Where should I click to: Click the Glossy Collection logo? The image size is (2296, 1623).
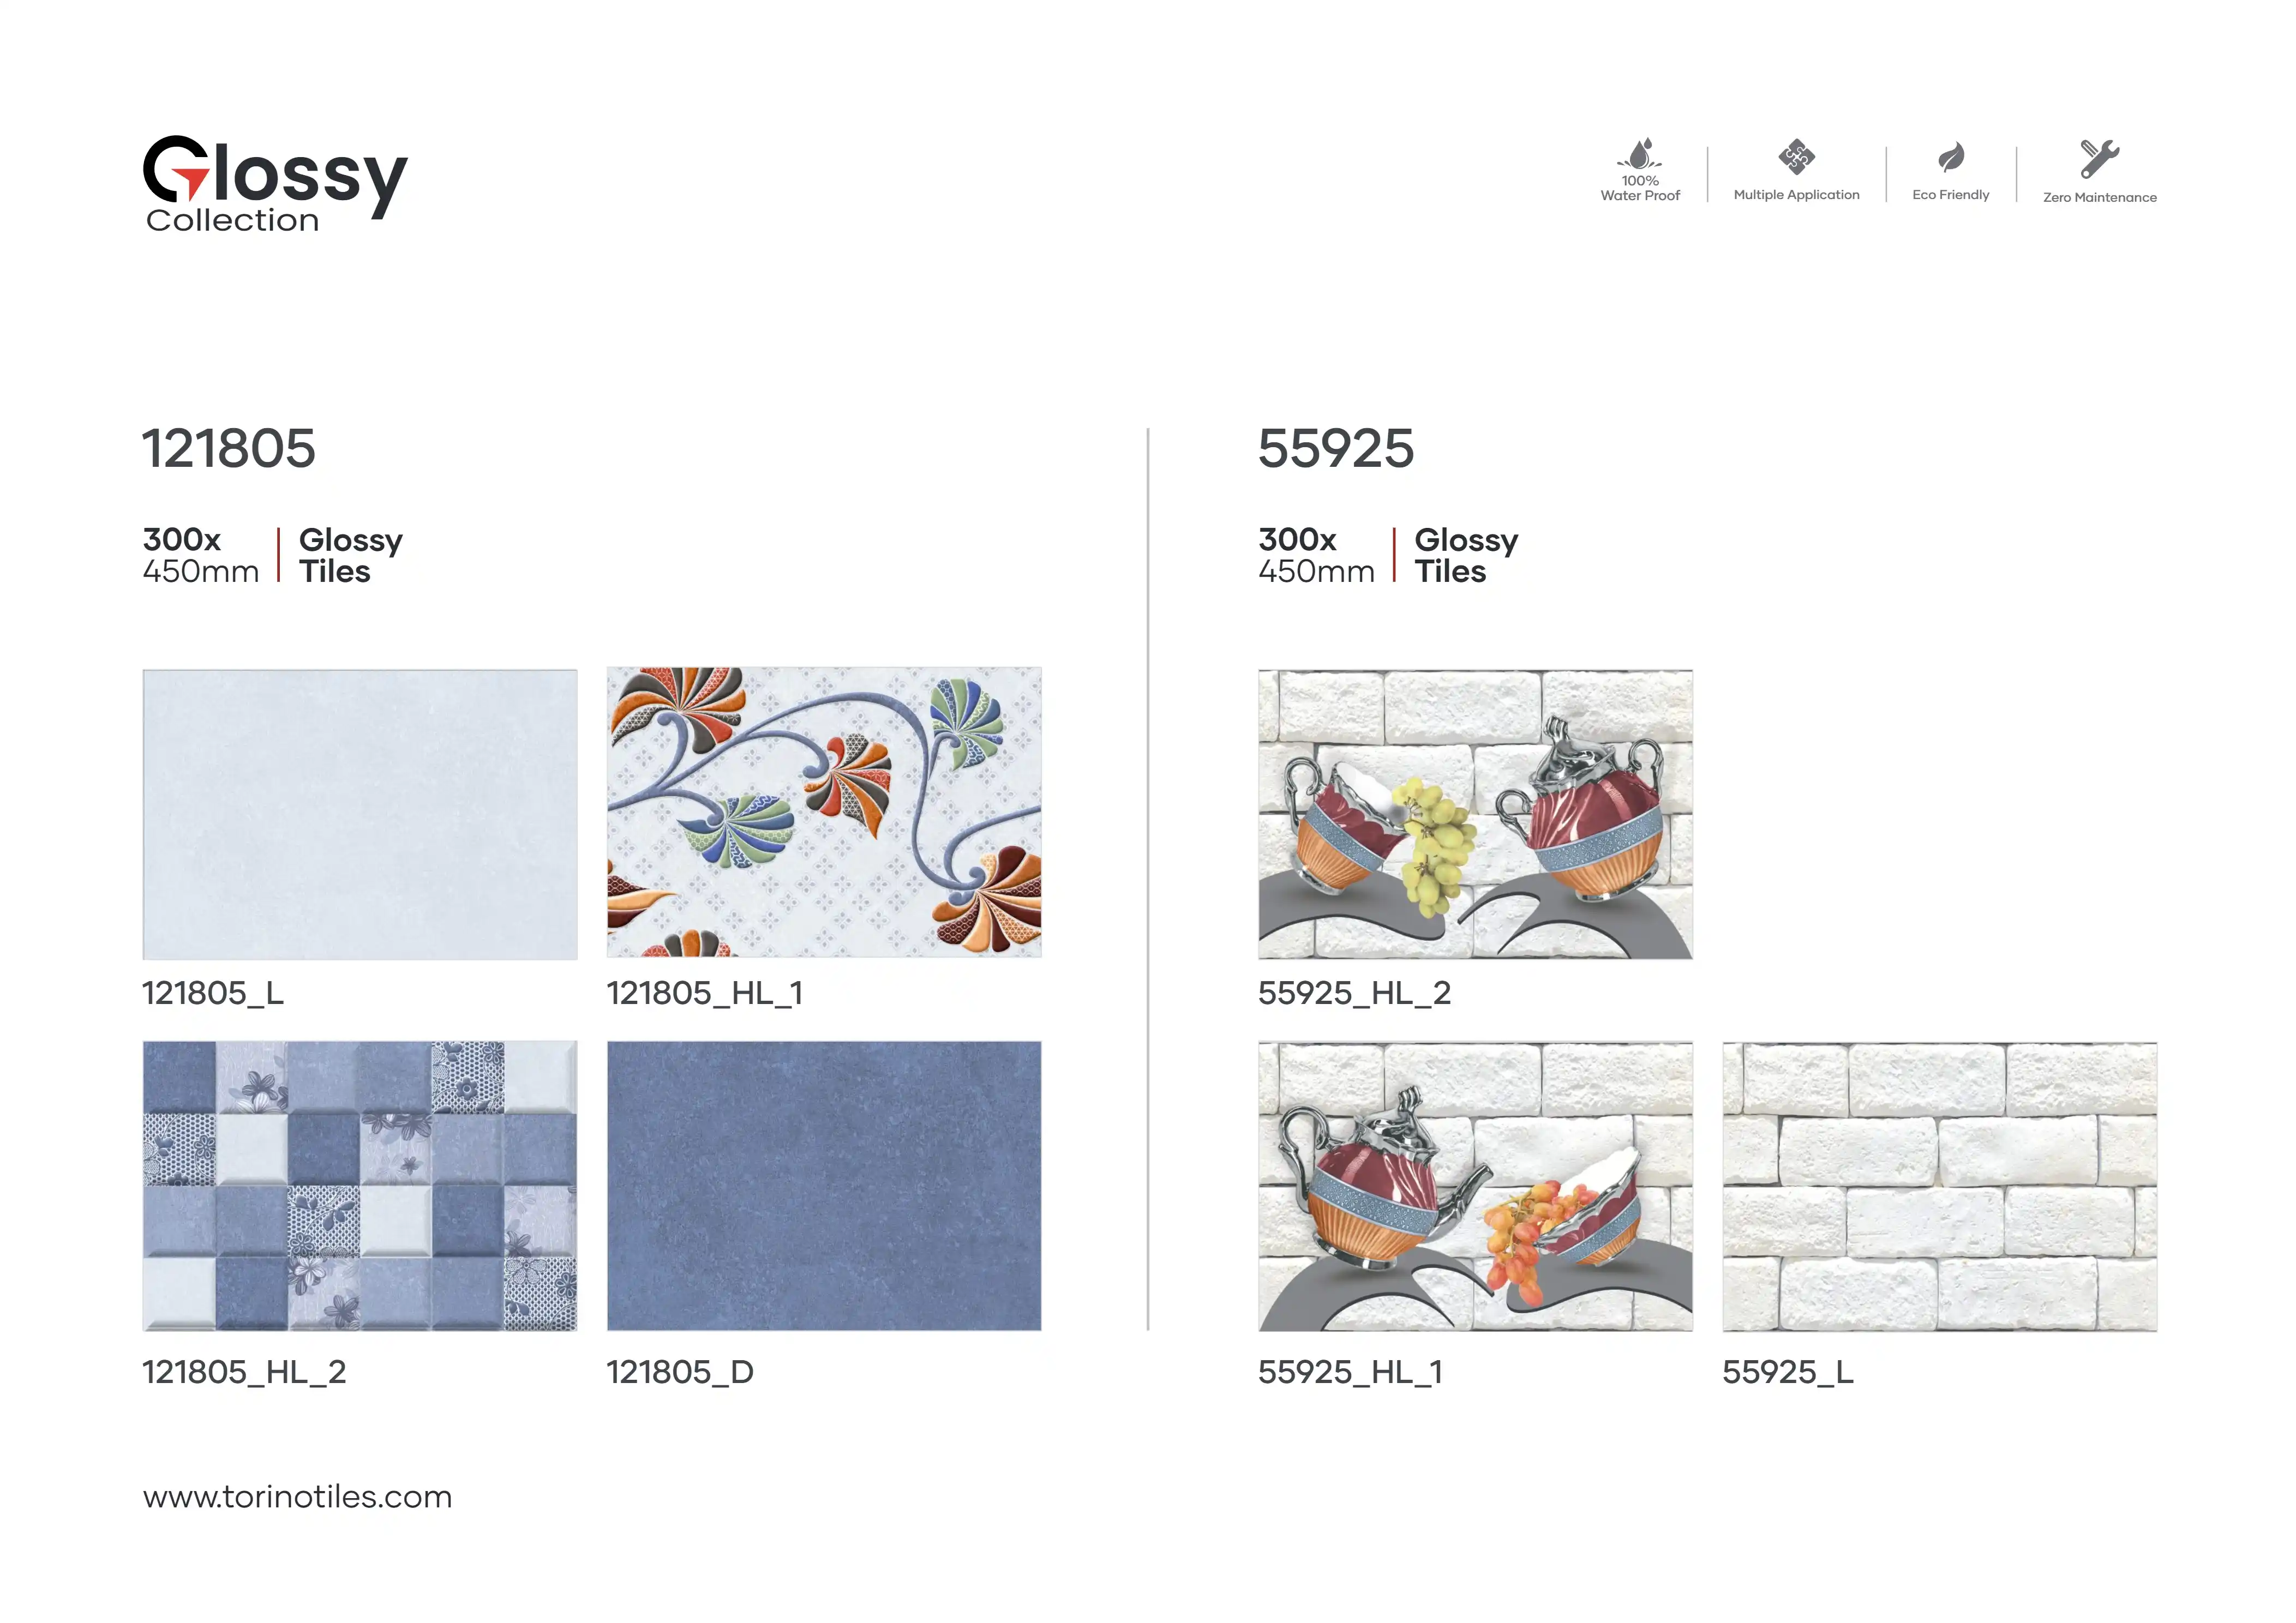[x=275, y=184]
